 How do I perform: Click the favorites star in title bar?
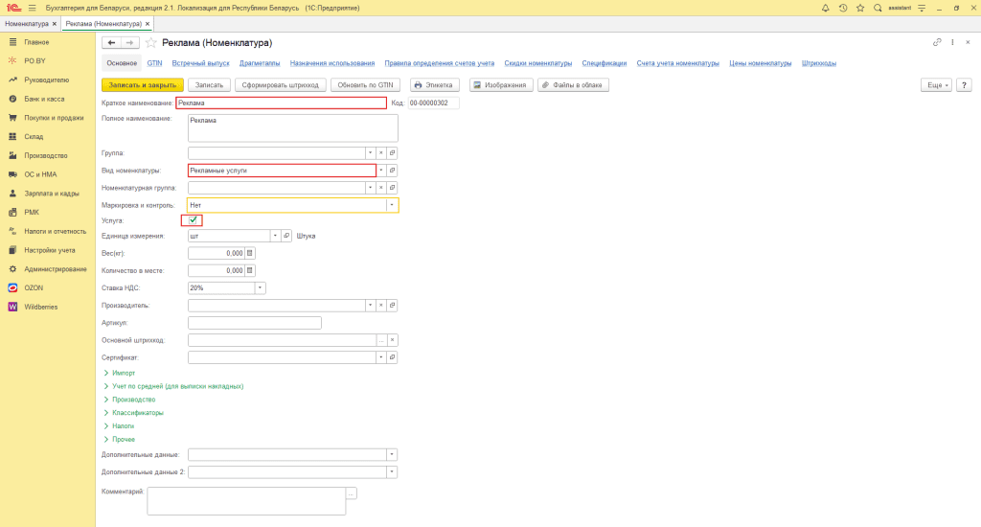[x=859, y=8]
